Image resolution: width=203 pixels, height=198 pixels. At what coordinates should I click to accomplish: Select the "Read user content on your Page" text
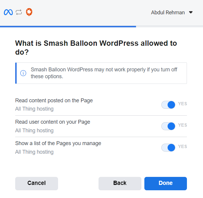[x=53, y=122]
